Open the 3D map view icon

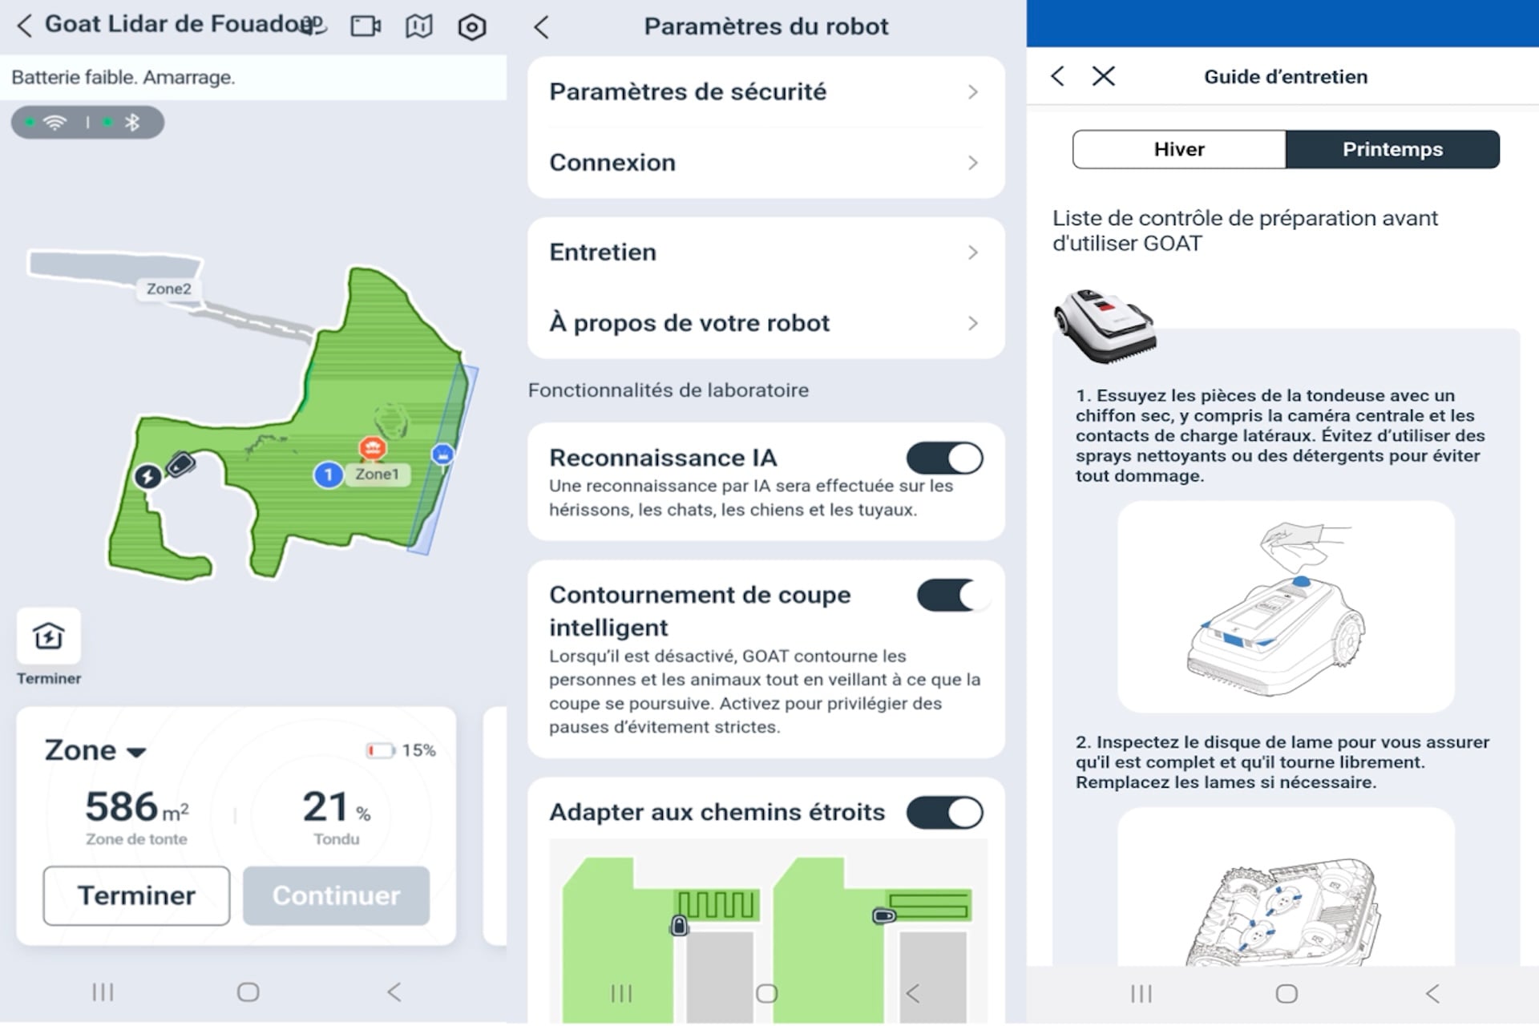click(313, 26)
